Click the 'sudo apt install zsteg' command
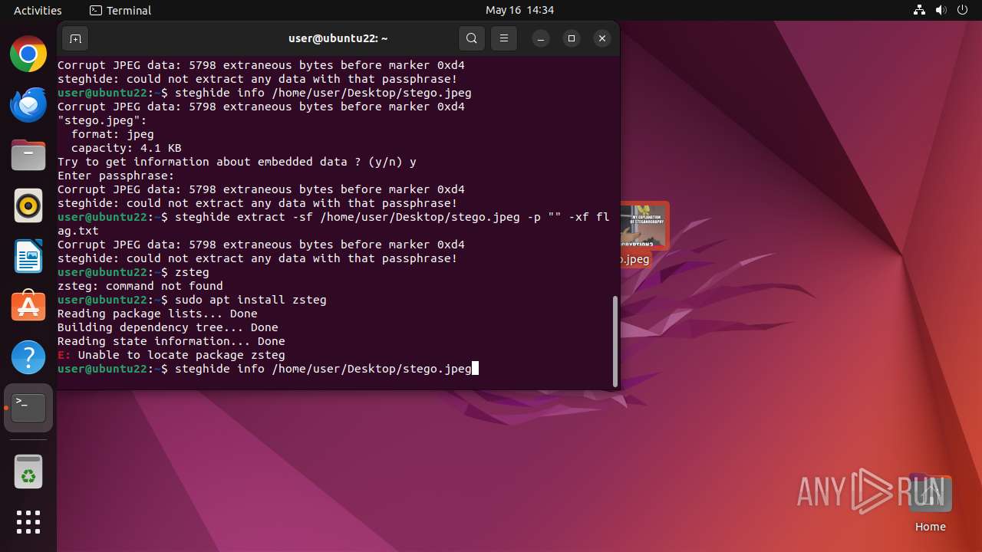Image resolution: width=982 pixels, height=552 pixels. tap(251, 300)
